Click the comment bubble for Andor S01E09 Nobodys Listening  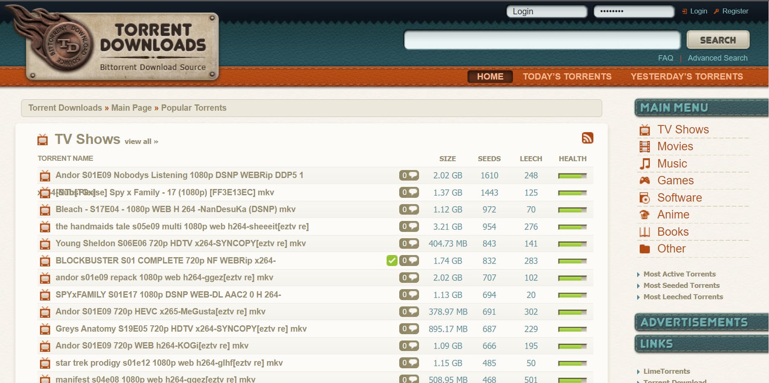point(409,175)
